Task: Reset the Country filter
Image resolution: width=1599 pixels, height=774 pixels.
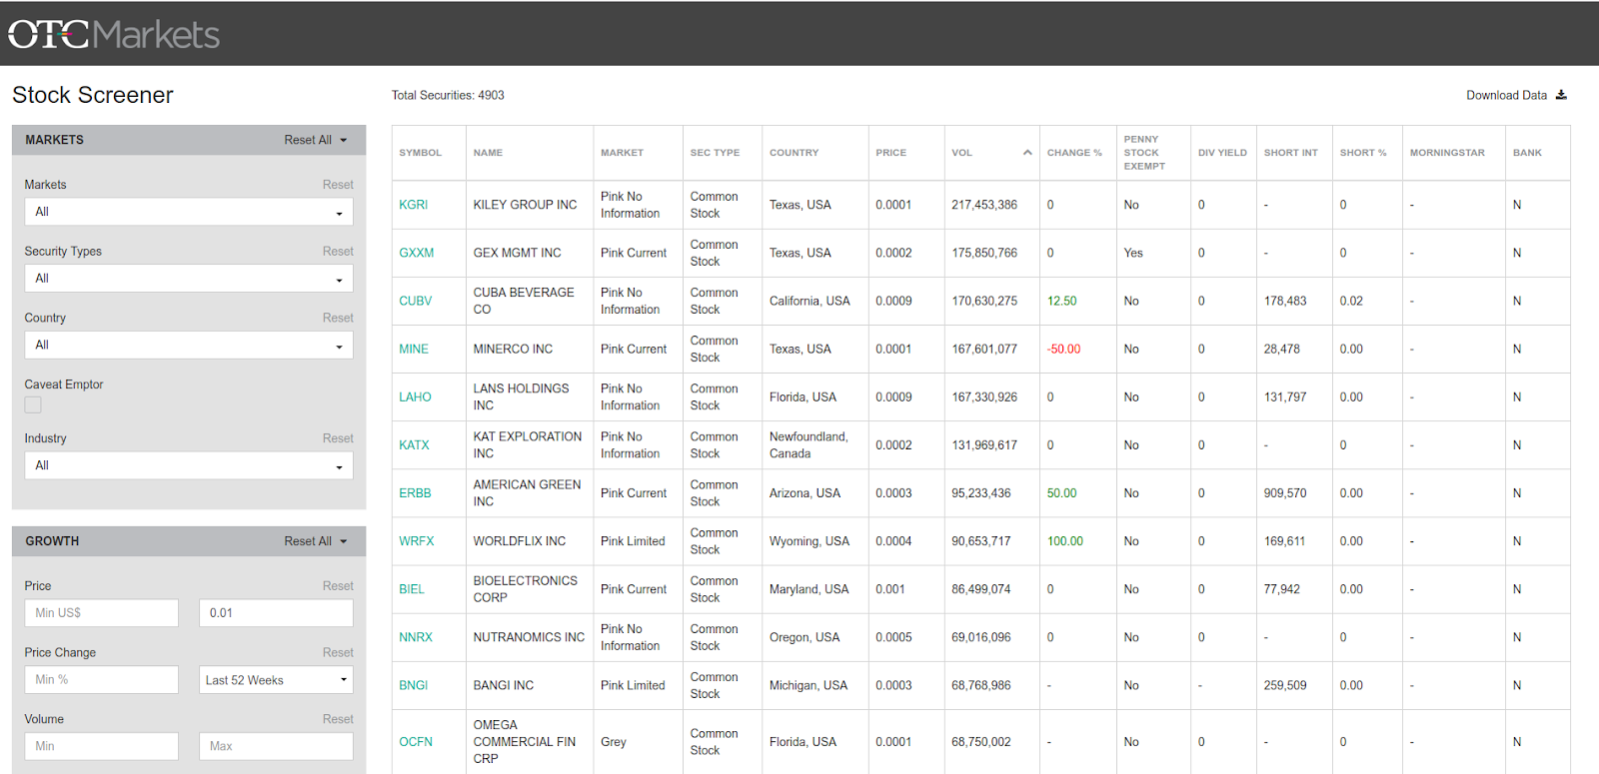Action: 338,318
